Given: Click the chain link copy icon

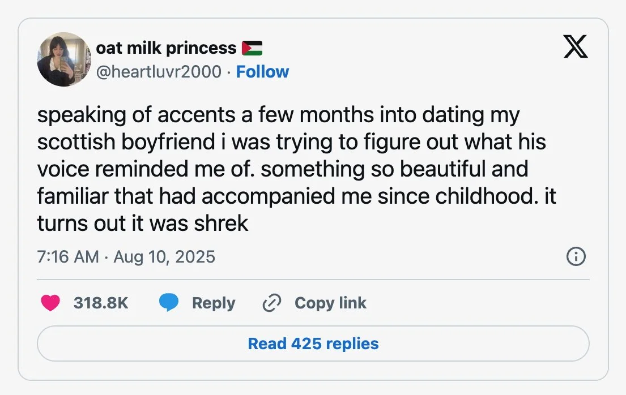Looking at the screenshot, I should tap(272, 303).
